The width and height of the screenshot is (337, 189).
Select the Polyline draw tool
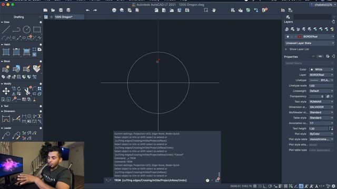[x=16, y=29]
